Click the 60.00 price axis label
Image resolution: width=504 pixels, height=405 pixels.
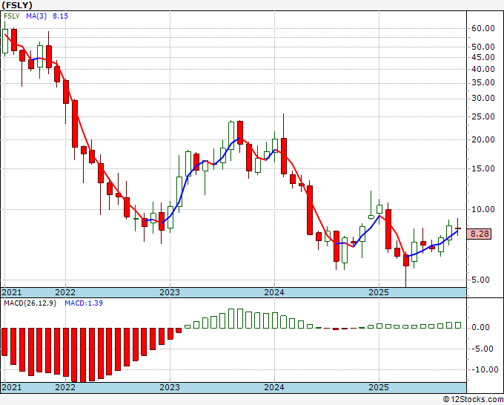(x=483, y=28)
